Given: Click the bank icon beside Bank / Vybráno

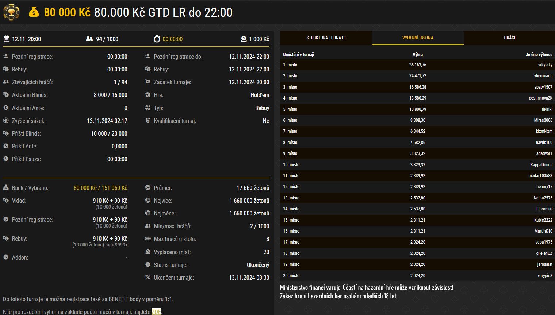Looking at the screenshot, I should (x=6, y=188).
